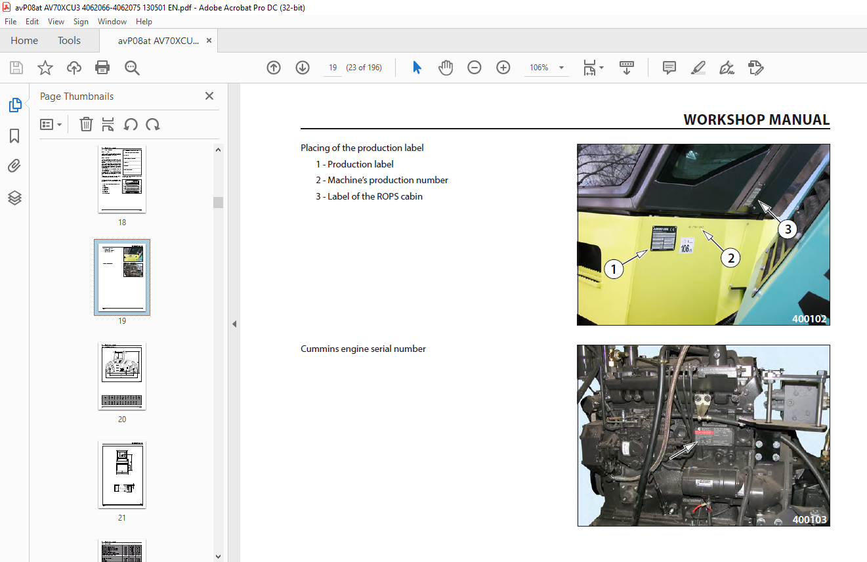Add a comment sticky note
Screen dimensions: 867x562
coord(669,68)
